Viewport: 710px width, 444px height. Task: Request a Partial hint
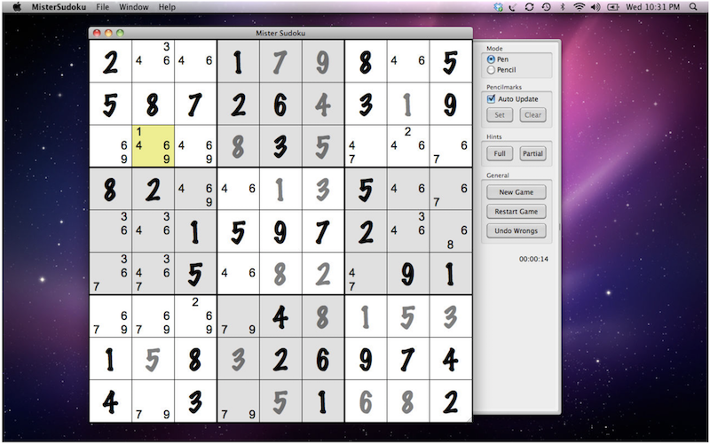(x=532, y=153)
